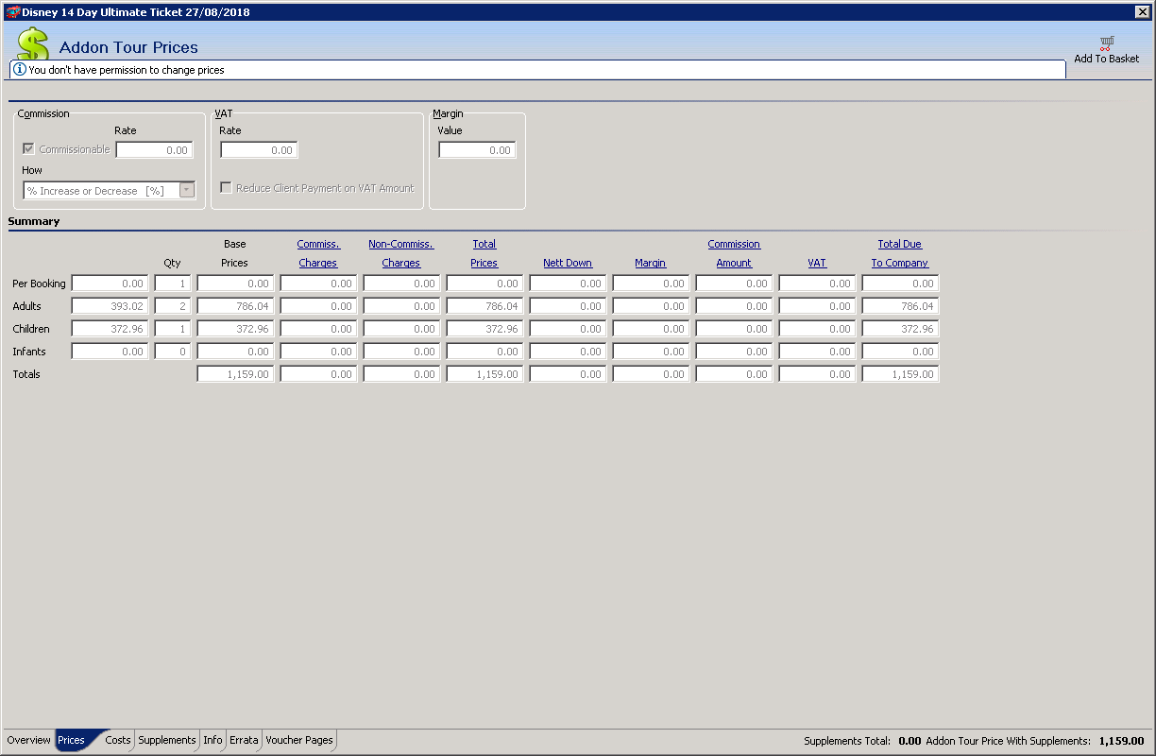Click the Per Booking unit price field
This screenshot has width=1156, height=756.
pyautogui.click(x=110, y=283)
